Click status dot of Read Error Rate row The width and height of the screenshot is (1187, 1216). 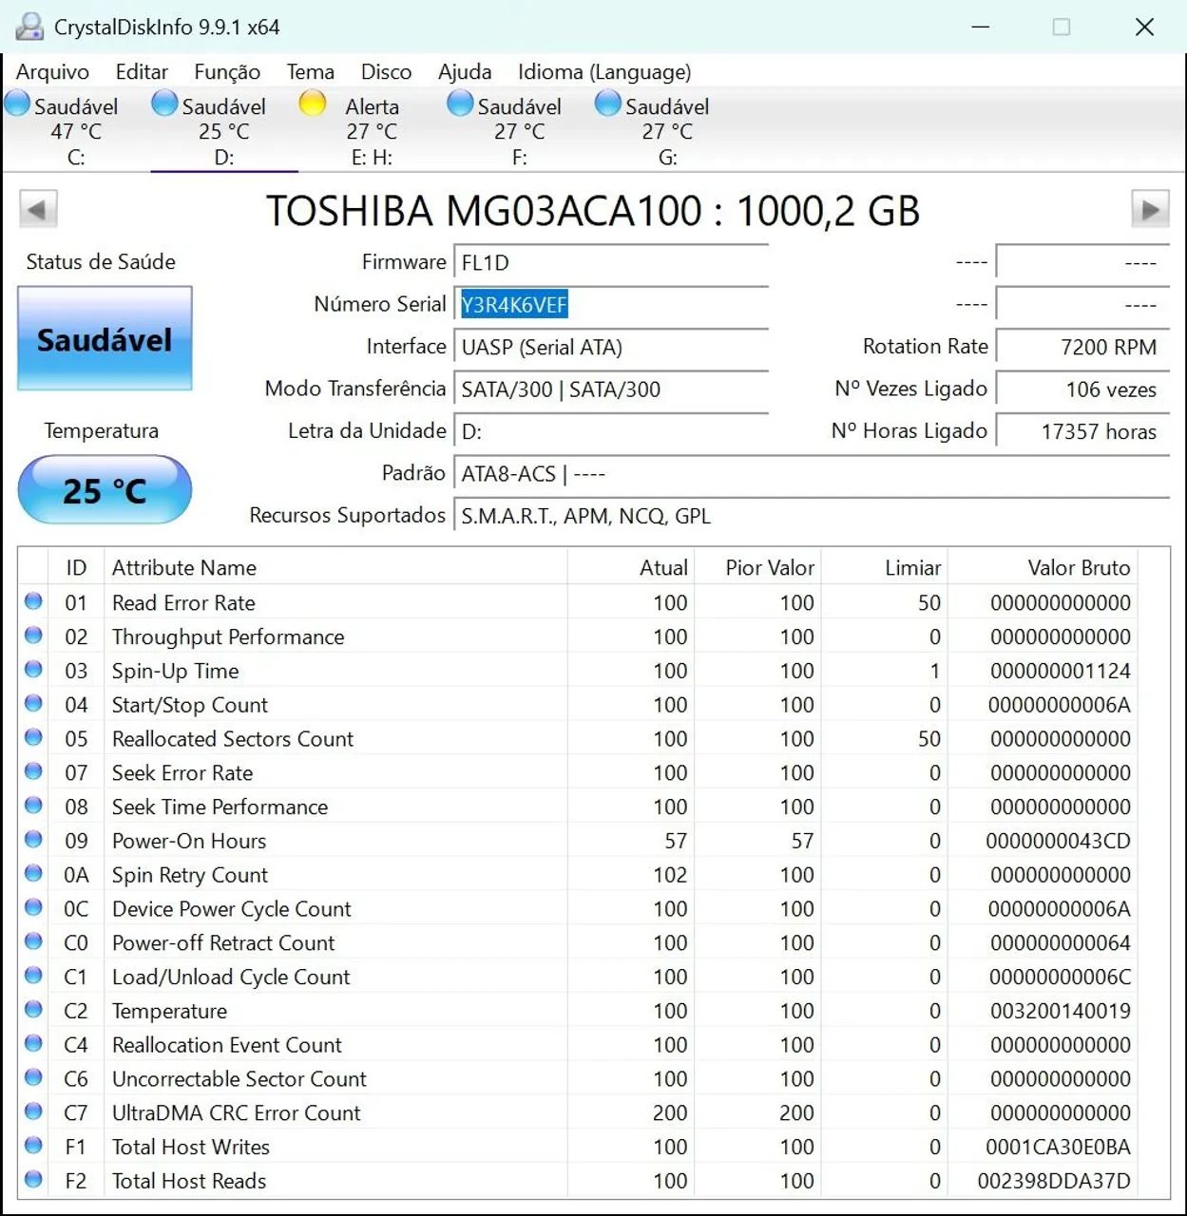pyautogui.click(x=33, y=601)
